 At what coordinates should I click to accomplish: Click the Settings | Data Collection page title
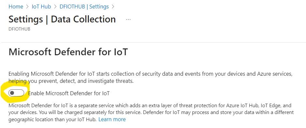[x=62, y=19]
